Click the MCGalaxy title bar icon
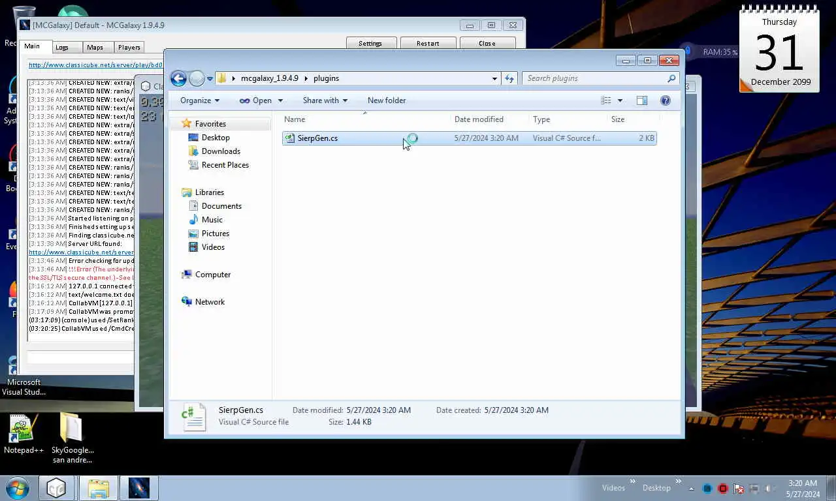The height and width of the screenshot is (501, 836). pyautogui.click(x=25, y=25)
